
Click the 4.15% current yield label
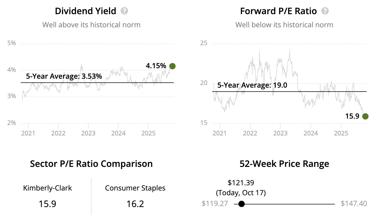click(x=156, y=66)
